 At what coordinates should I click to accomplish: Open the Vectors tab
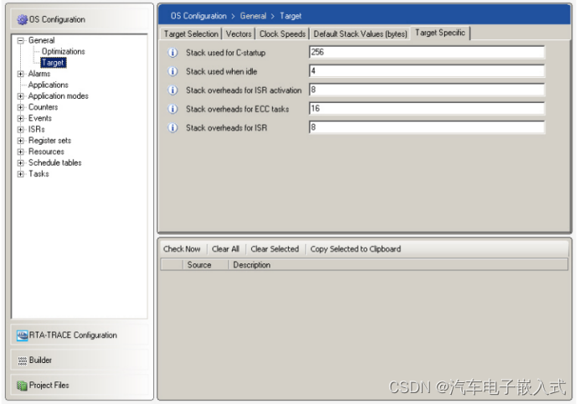[x=238, y=34]
